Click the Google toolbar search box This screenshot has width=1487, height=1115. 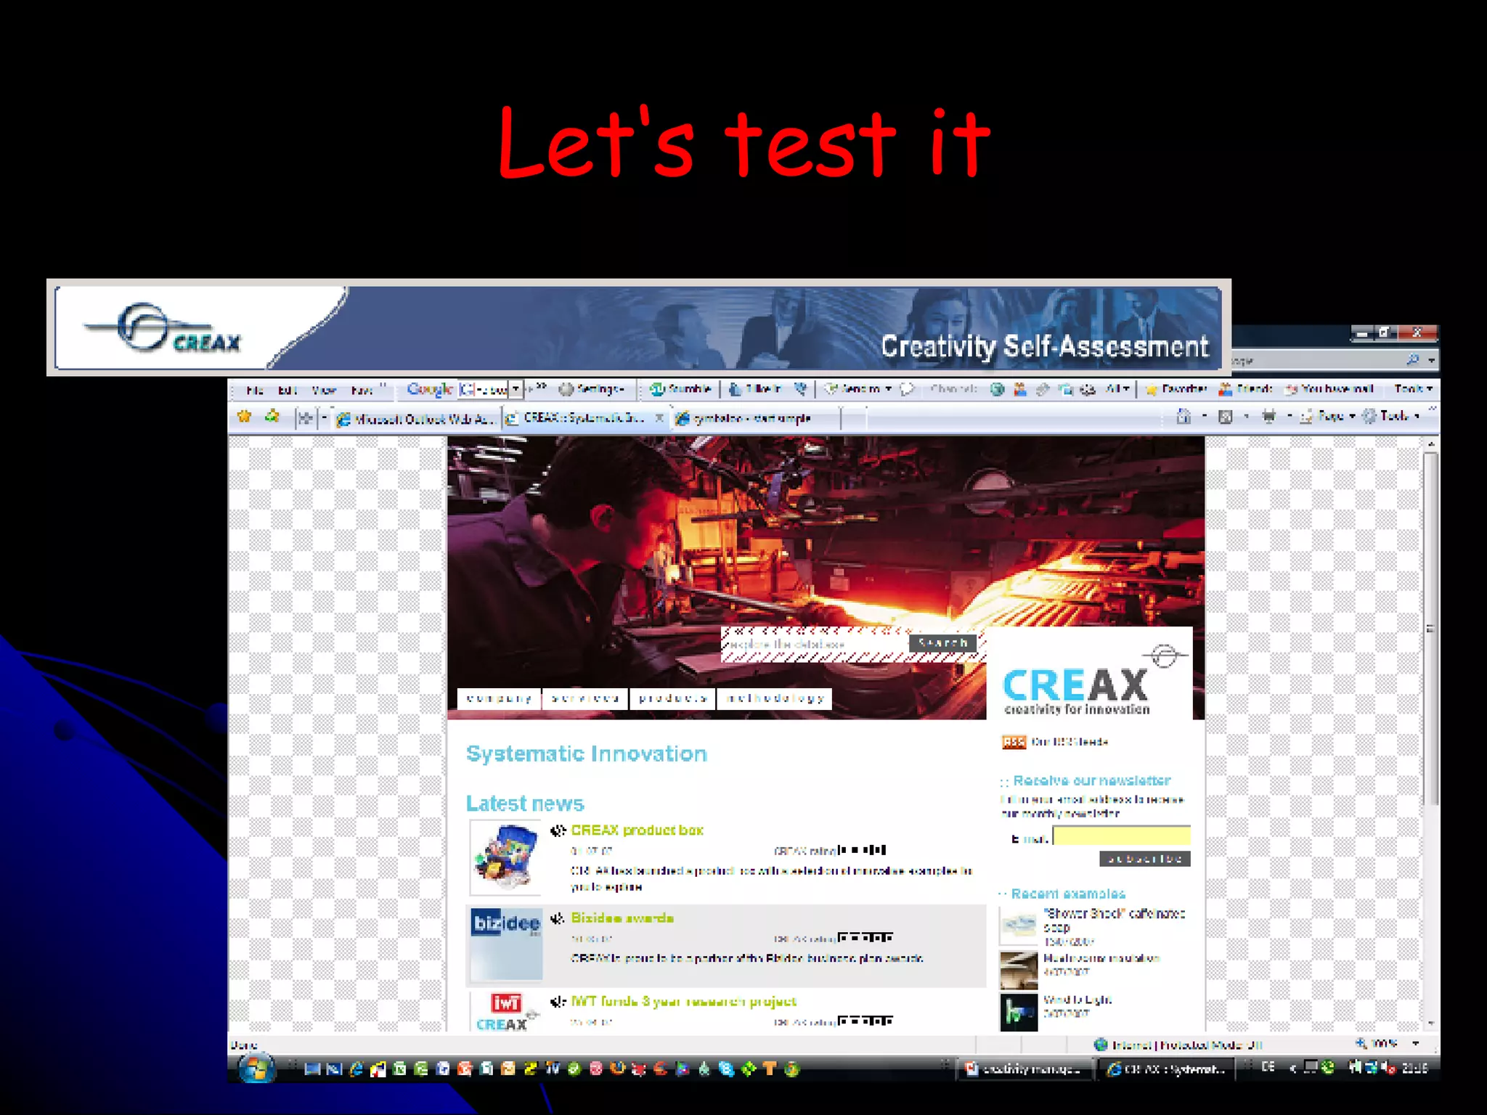tap(483, 389)
